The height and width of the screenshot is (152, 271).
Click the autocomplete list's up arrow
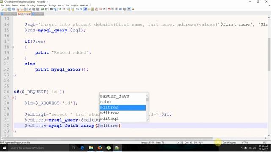147,95
